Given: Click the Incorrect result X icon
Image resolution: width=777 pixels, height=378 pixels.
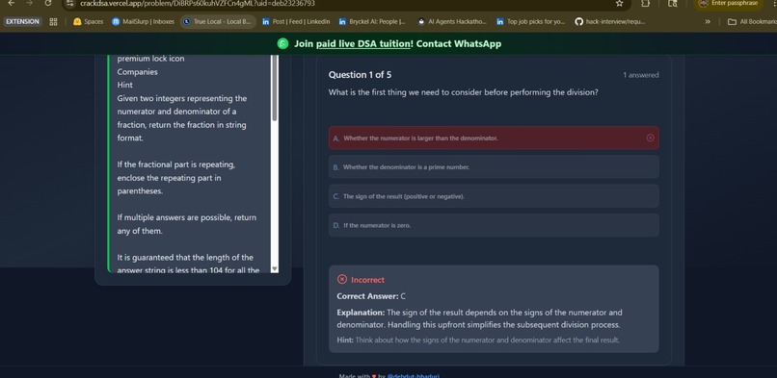Looking at the screenshot, I should click(x=342, y=280).
